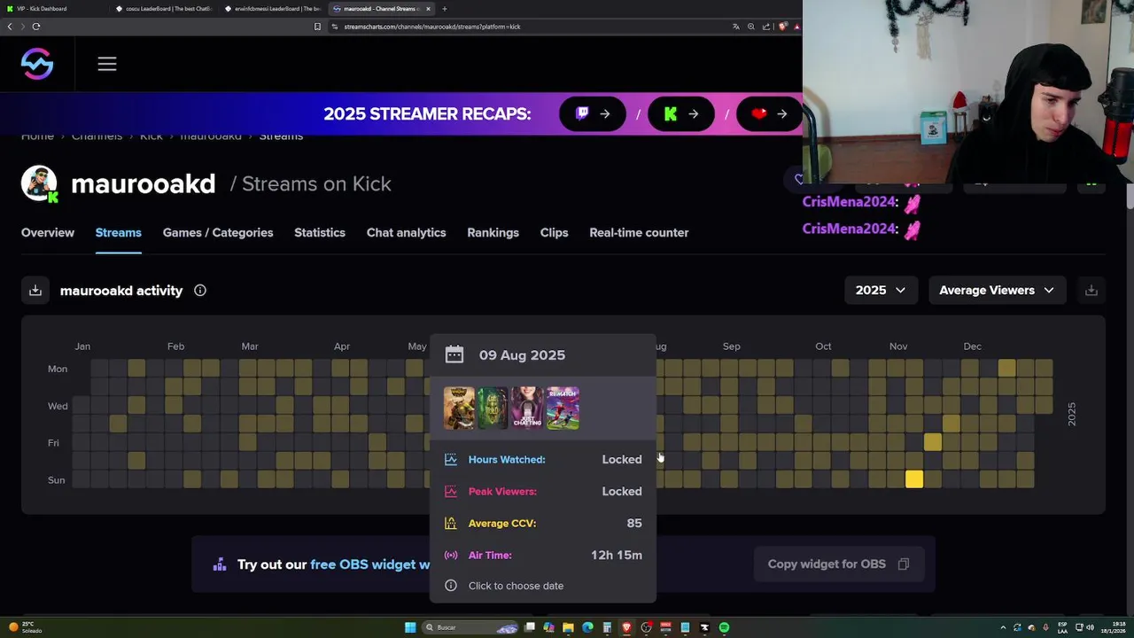The height and width of the screenshot is (638, 1134).
Task: Click the info icon beside maurooakd activity
Action: pos(200,291)
